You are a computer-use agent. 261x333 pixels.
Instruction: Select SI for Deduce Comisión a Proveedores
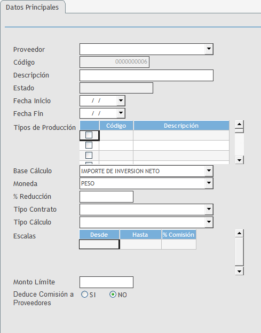[x=84, y=295]
